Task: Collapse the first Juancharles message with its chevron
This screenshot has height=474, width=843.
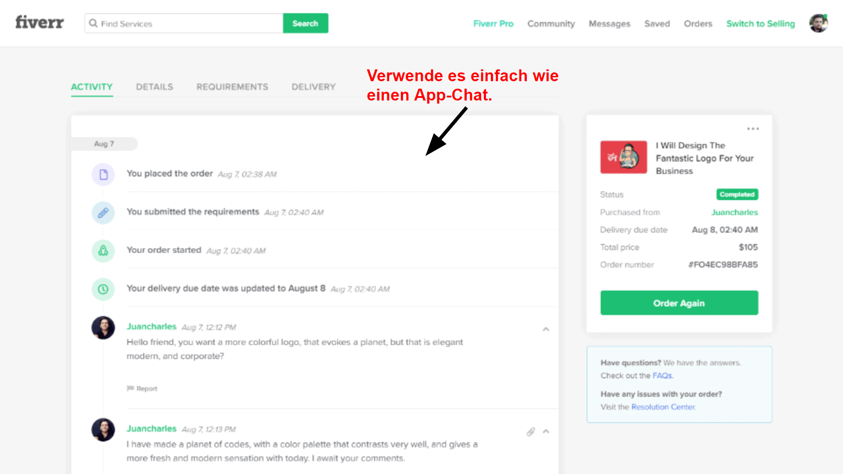Action: (x=546, y=329)
